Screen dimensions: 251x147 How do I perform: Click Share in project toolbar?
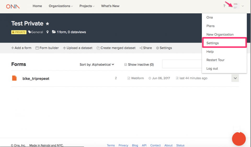146,48
